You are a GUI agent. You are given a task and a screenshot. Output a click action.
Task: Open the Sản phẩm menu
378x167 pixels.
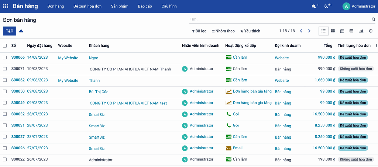(x=120, y=7)
